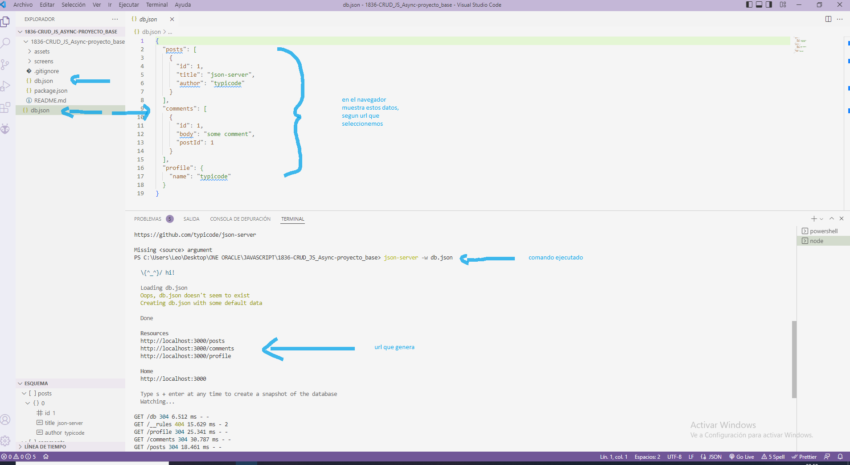Toggle primary side bar layout icon
850x465 pixels.
click(749, 4)
